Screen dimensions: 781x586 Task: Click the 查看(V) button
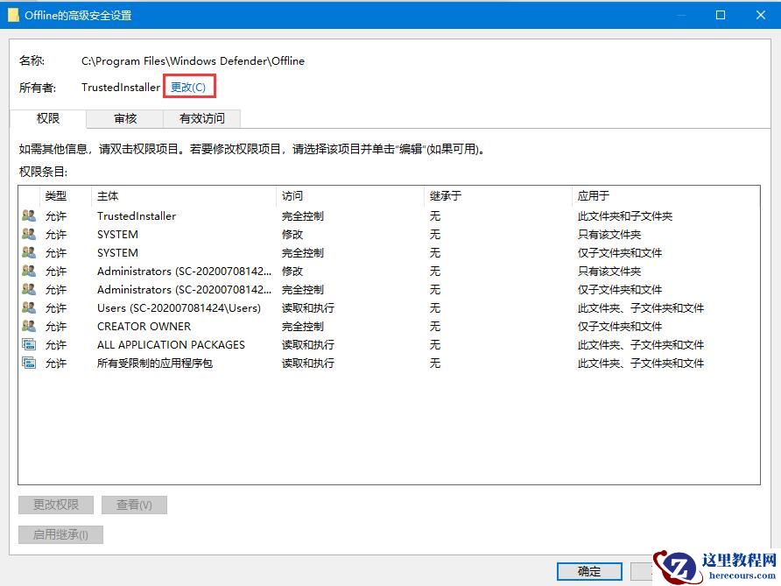click(134, 504)
